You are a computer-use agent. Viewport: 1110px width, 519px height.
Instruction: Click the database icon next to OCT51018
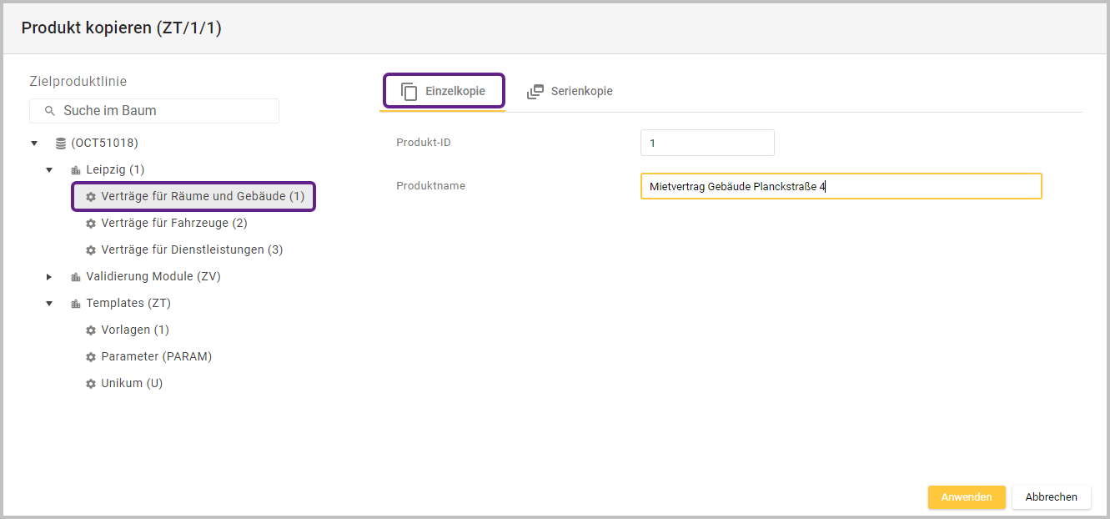[x=61, y=144]
